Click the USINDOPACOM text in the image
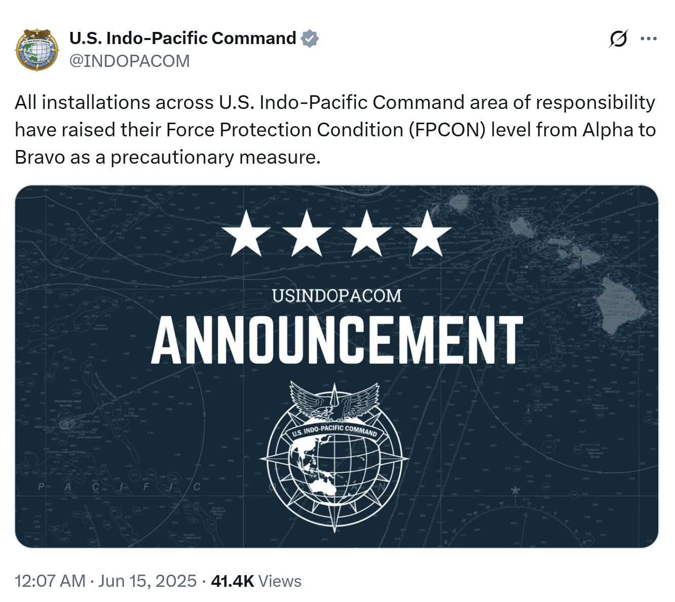 click(x=336, y=295)
